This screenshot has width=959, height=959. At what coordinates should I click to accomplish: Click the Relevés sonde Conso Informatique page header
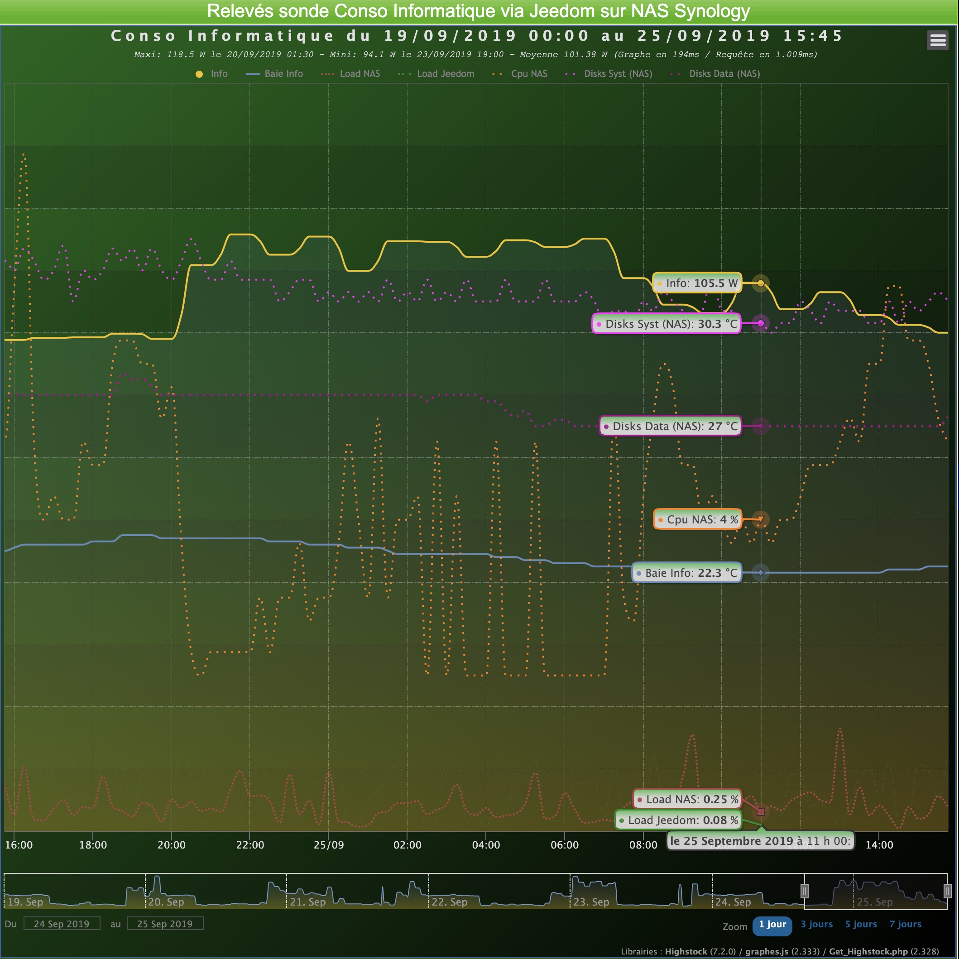coord(479,11)
